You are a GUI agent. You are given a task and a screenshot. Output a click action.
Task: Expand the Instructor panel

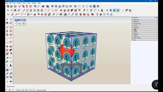point(144,28)
